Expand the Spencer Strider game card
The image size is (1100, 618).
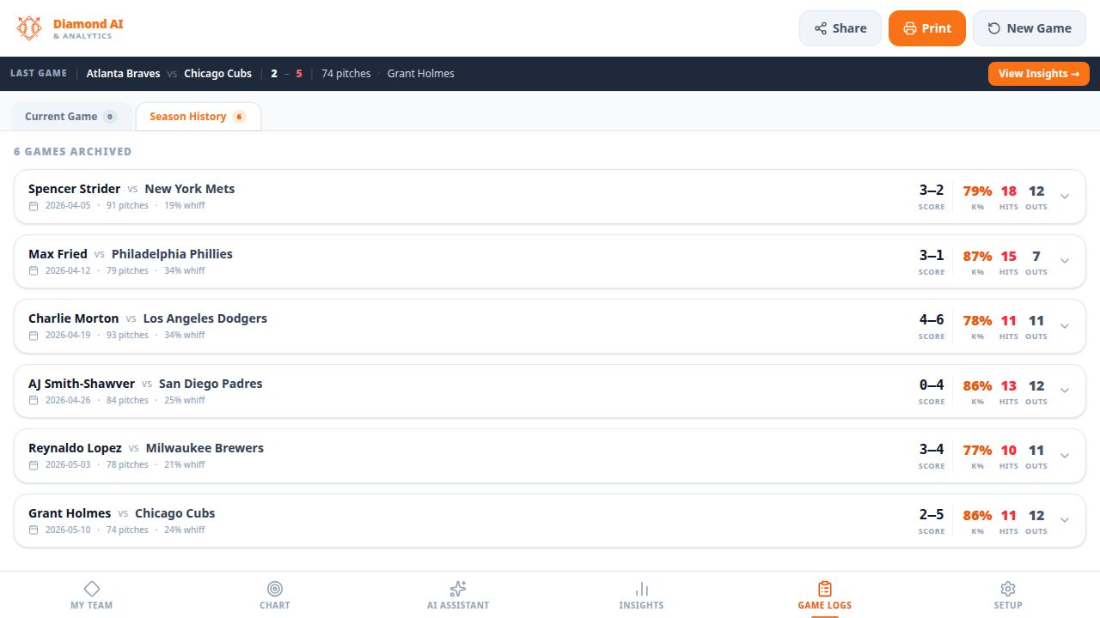tap(1065, 197)
